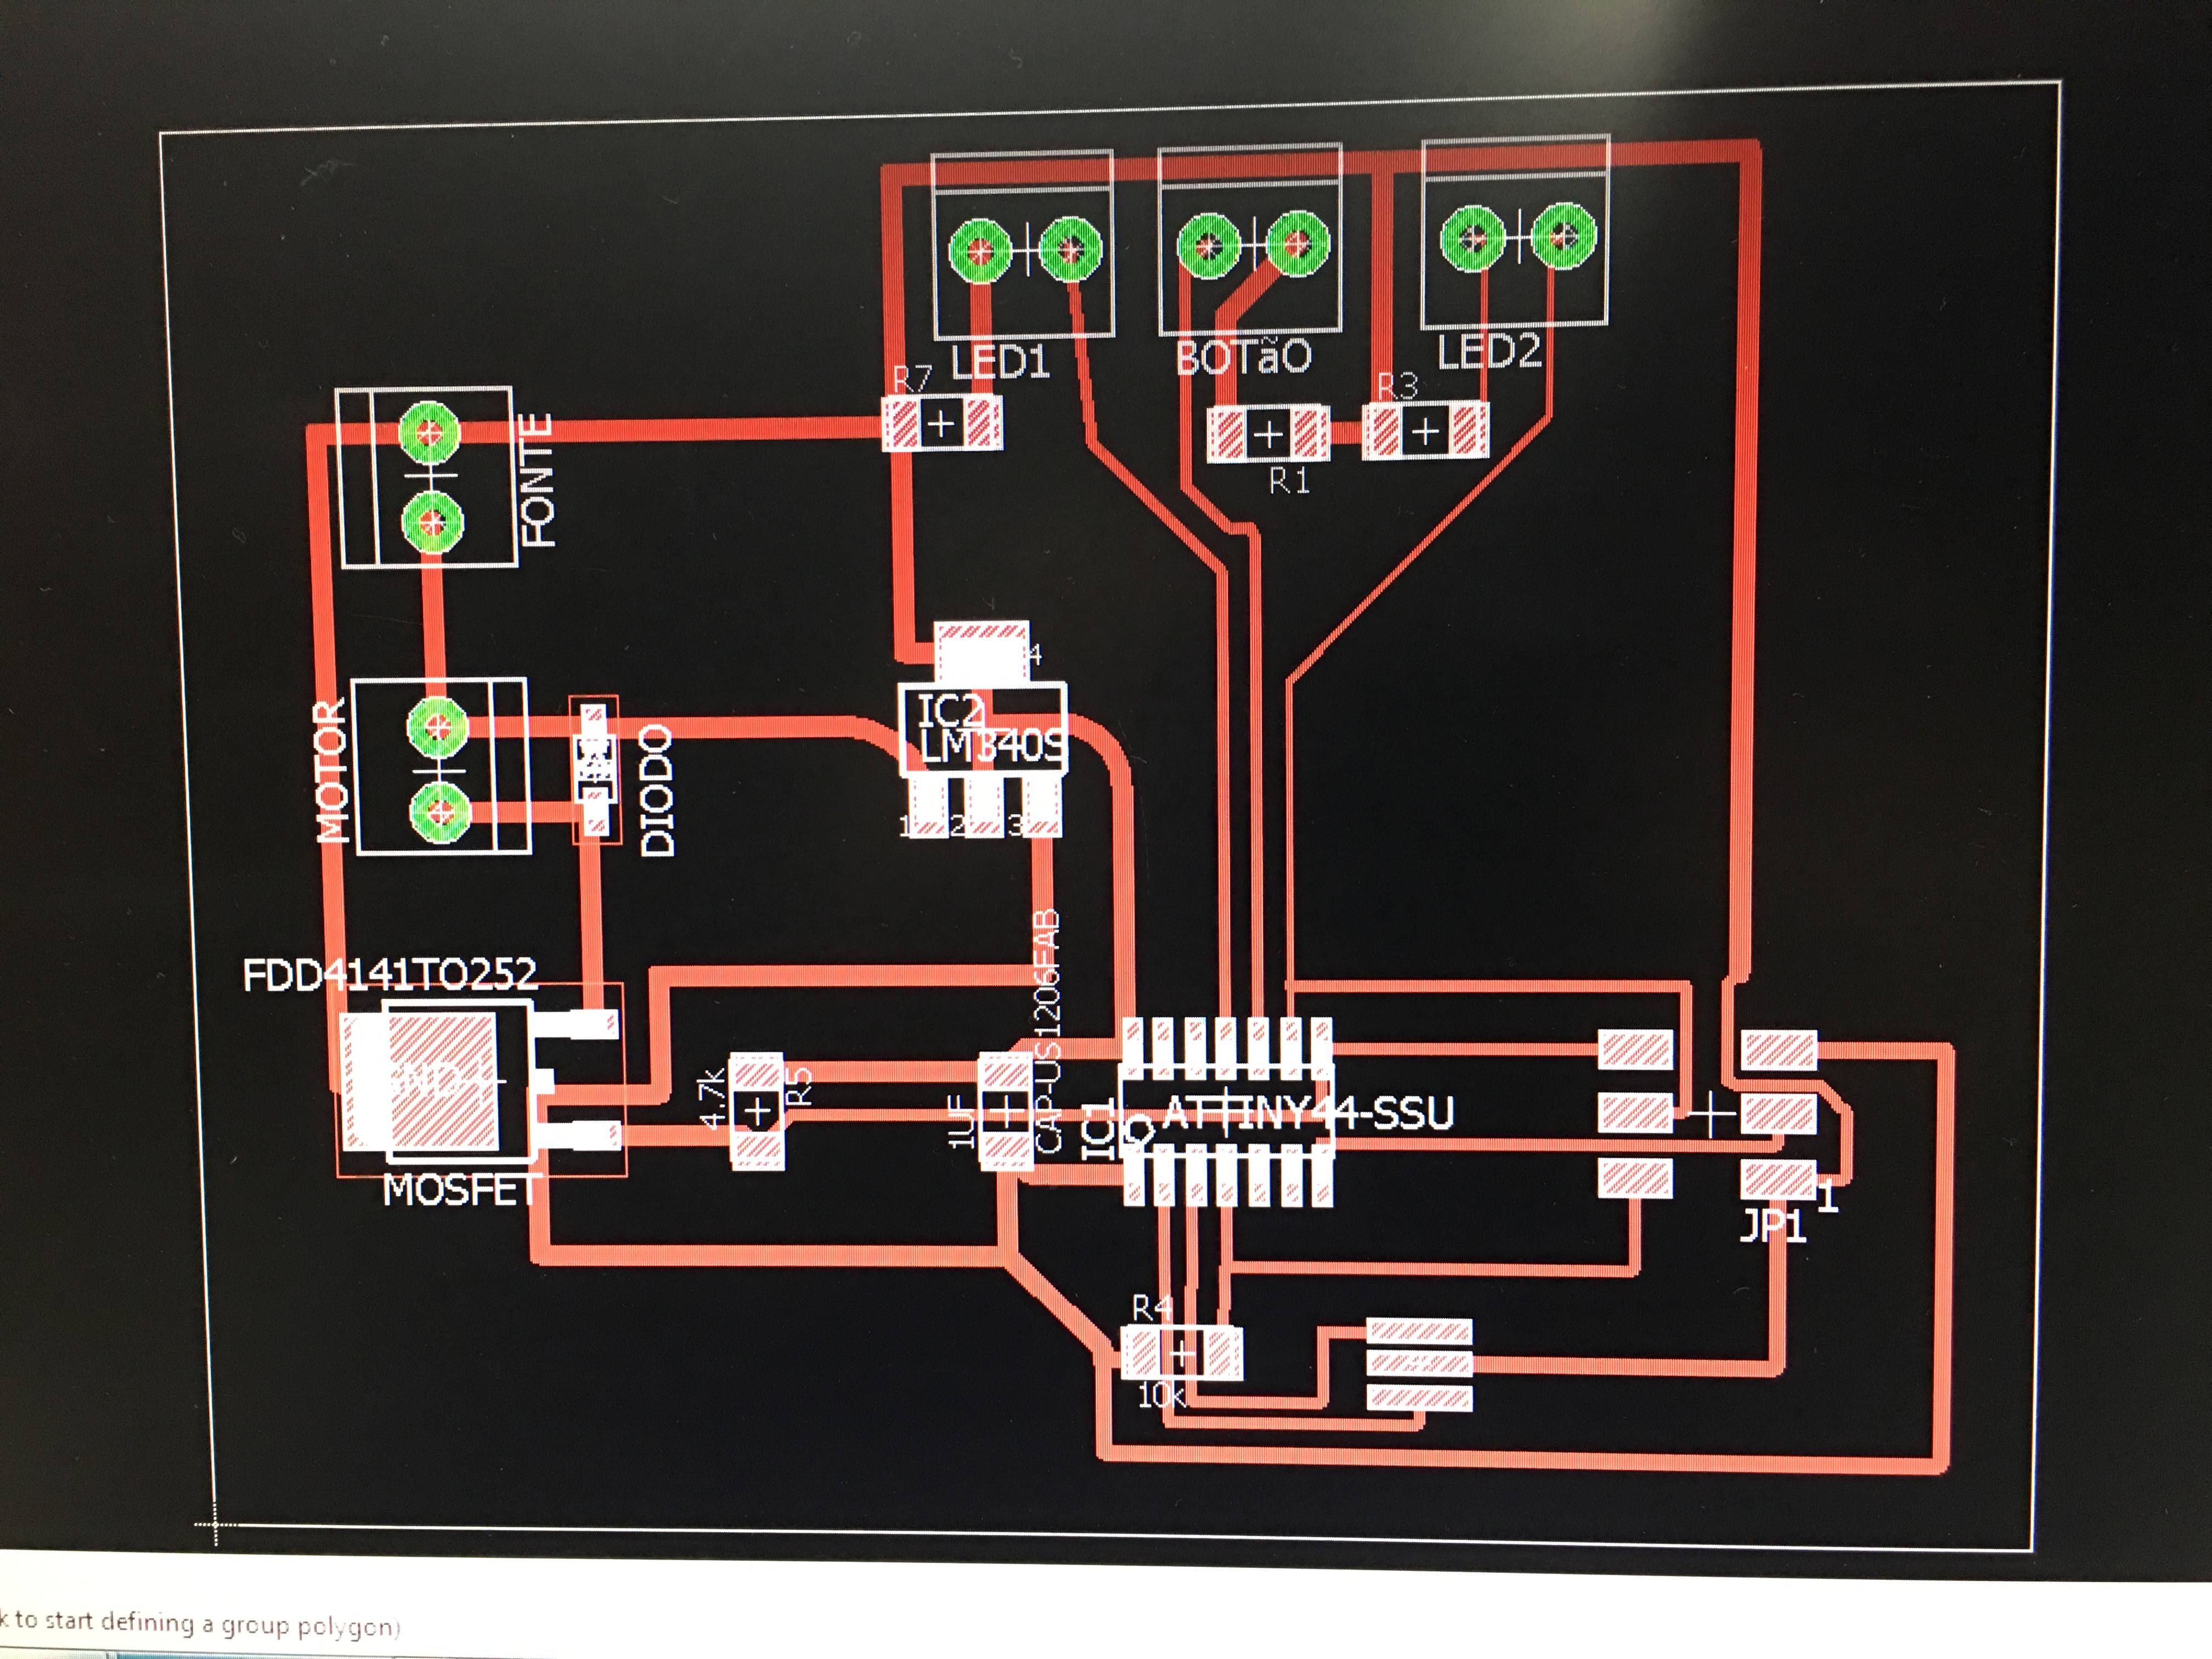2212x1659 pixels.
Task: Click the FDD4141TO252 part name
Action: pos(390,974)
